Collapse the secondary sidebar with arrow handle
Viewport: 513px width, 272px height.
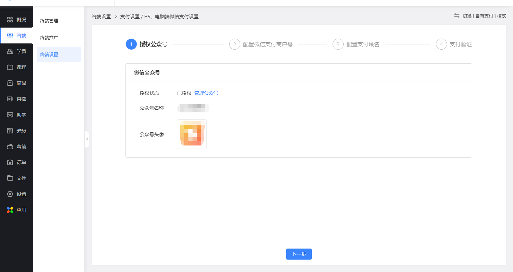[x=87, y=139]
